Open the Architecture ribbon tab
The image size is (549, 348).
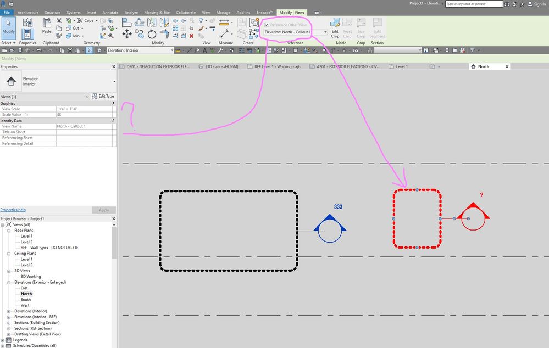[28, 12]
